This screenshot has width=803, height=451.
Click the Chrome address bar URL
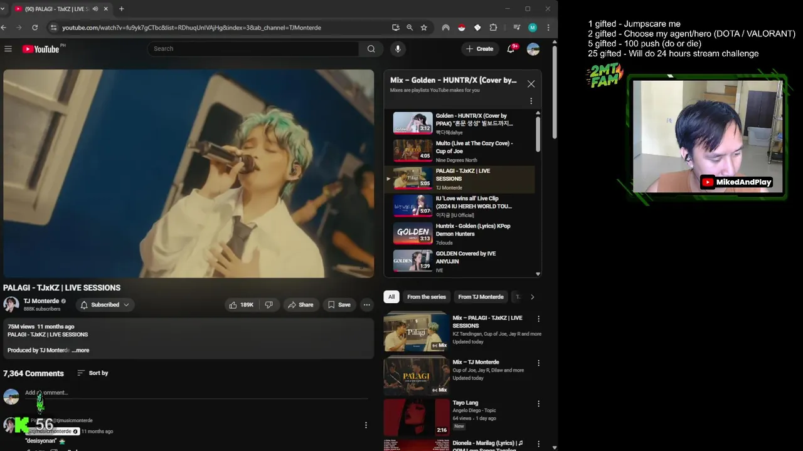tap(191, 28)
